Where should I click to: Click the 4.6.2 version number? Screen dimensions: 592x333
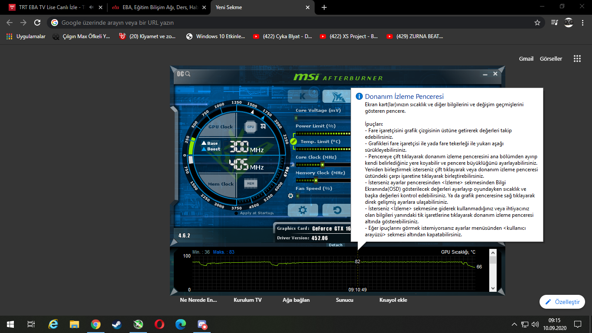(x=184, y=235)
